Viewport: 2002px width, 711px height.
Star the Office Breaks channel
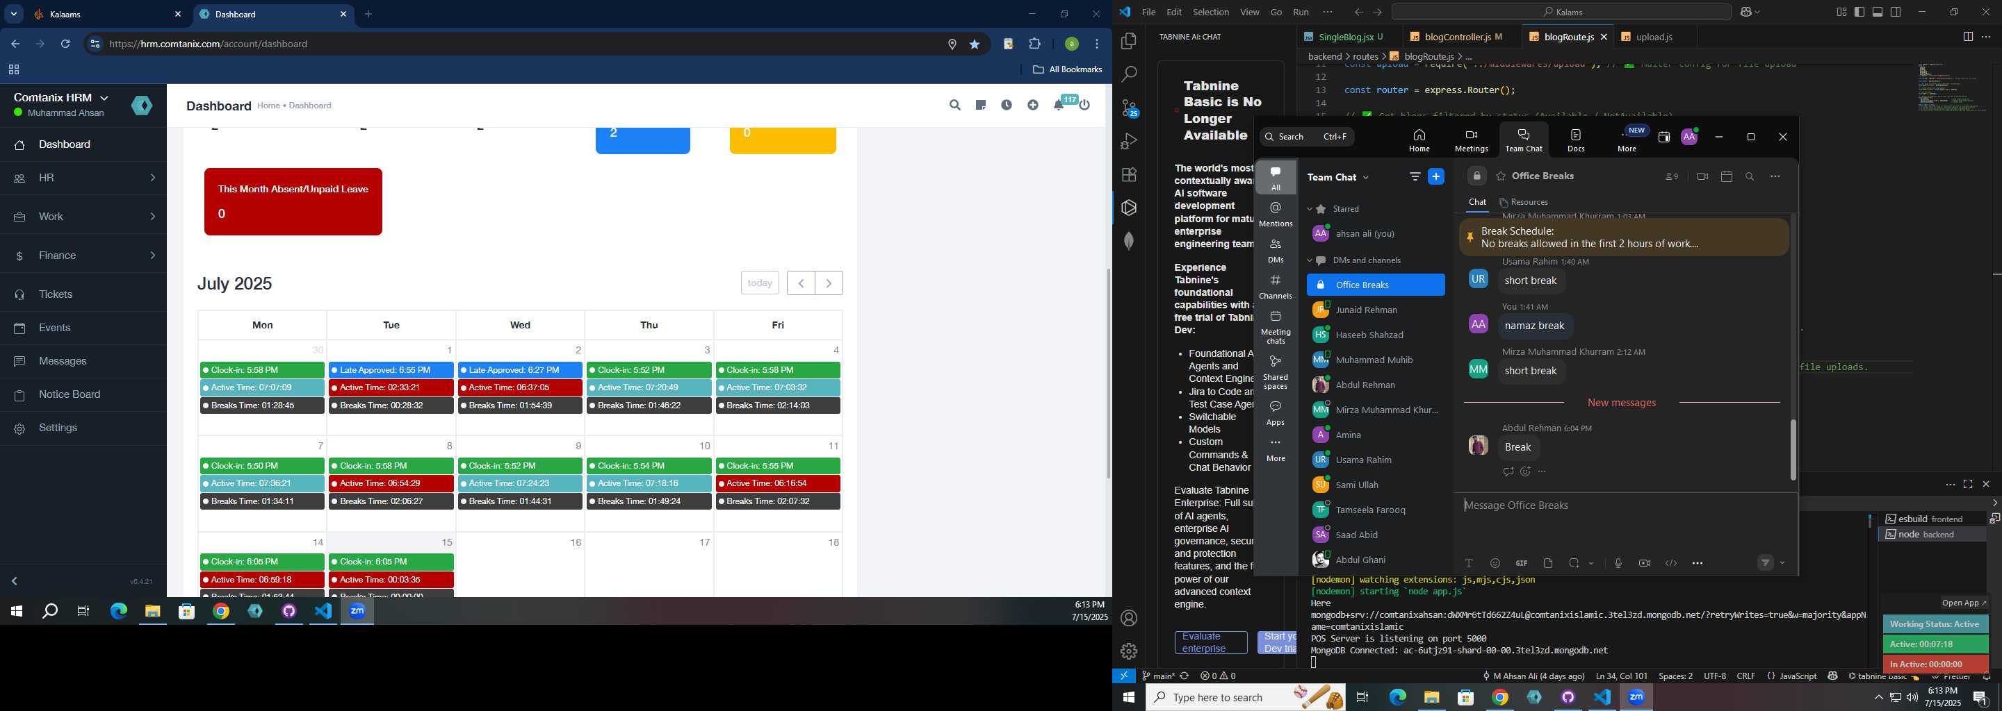[1501, 176]
